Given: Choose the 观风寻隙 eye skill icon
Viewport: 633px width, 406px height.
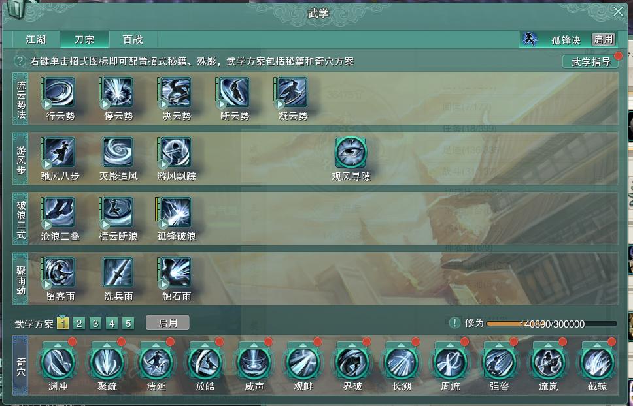Looking at the screenshot, I should click(x=351, y=152).
